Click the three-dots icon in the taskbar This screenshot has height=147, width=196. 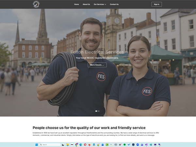click(x=72, y=145)
